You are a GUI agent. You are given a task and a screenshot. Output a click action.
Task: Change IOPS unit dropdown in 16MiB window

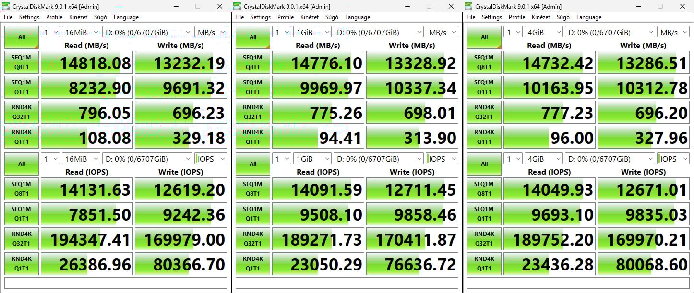pos(210,159)
